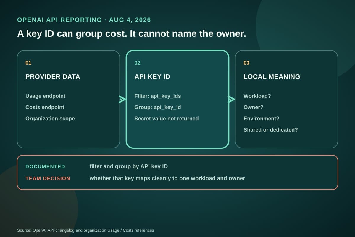The height and width of the screenshot is (237, 355).
Task: Click step number '03'
Action: tap(246, 63)
